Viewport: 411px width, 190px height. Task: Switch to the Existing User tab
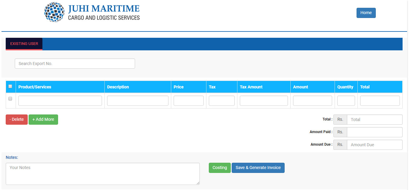[24, 44]
